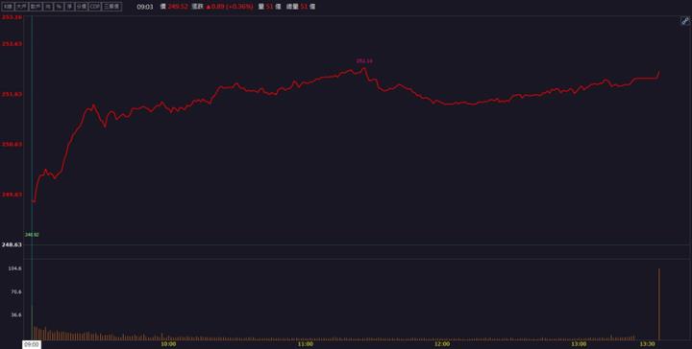
Task: Open the chain-link icon at chart corner
Action: point(685,21)
